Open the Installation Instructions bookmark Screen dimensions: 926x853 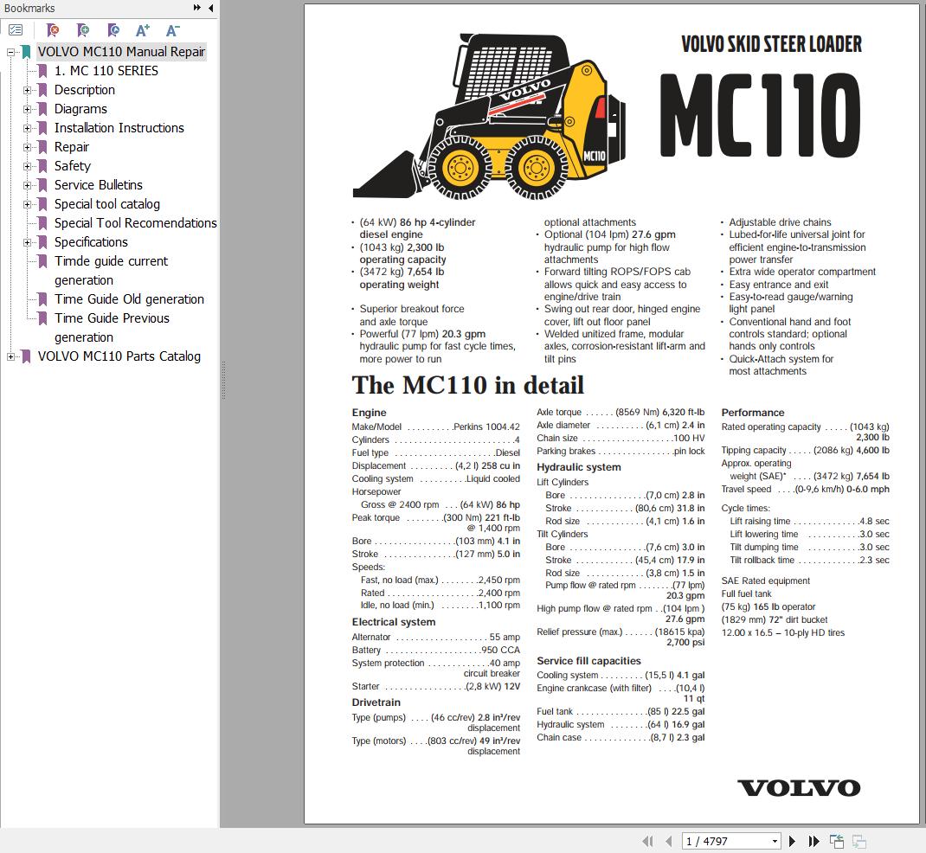point(119,127)
